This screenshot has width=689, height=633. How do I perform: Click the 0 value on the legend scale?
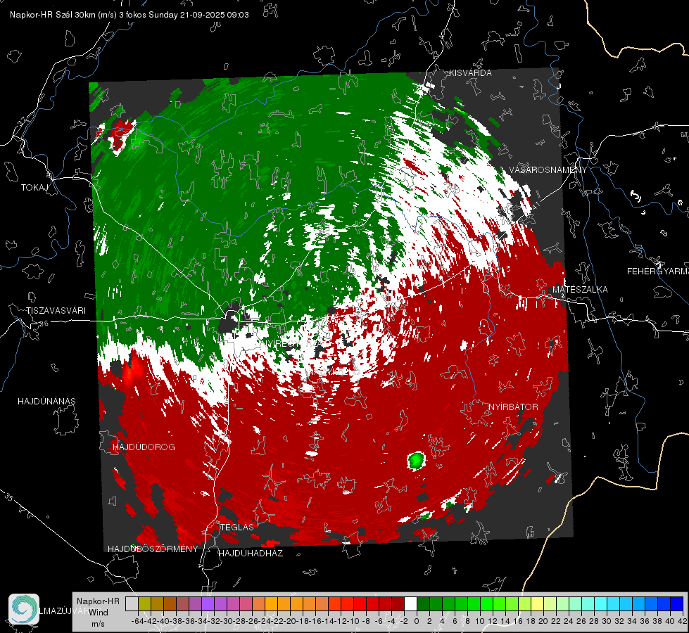[x=417, y=621]
